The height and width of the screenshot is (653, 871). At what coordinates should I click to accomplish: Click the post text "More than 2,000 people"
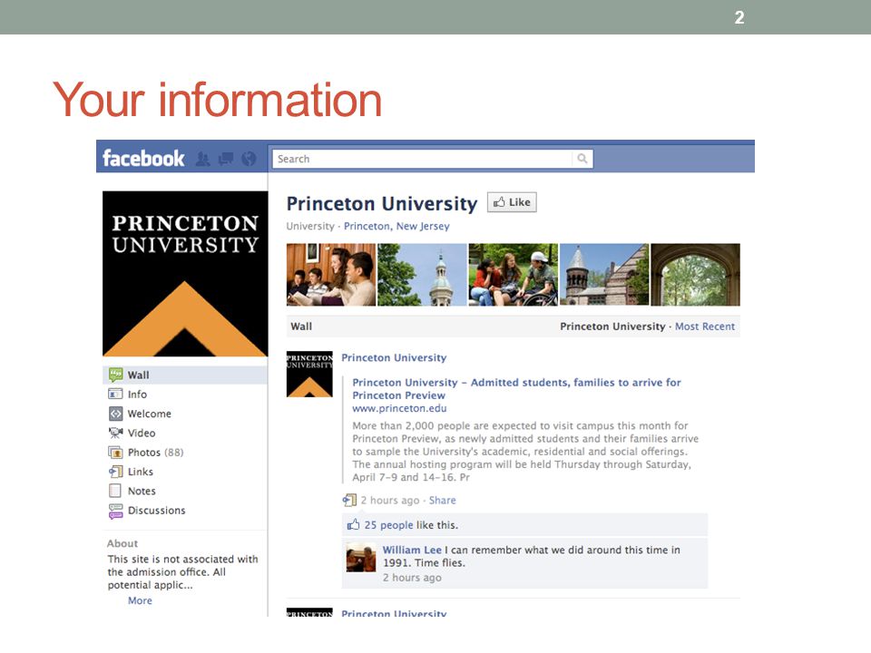(x=525, y=452)
